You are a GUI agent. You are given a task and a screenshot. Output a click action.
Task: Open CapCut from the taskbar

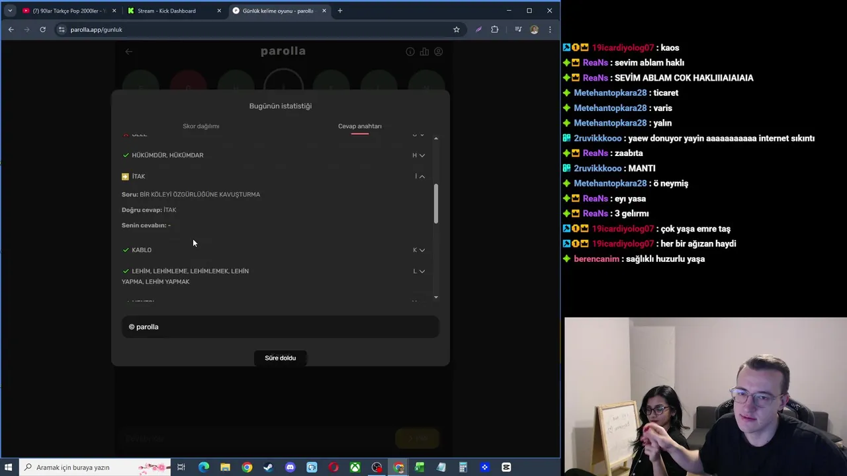tap(506, 467)
